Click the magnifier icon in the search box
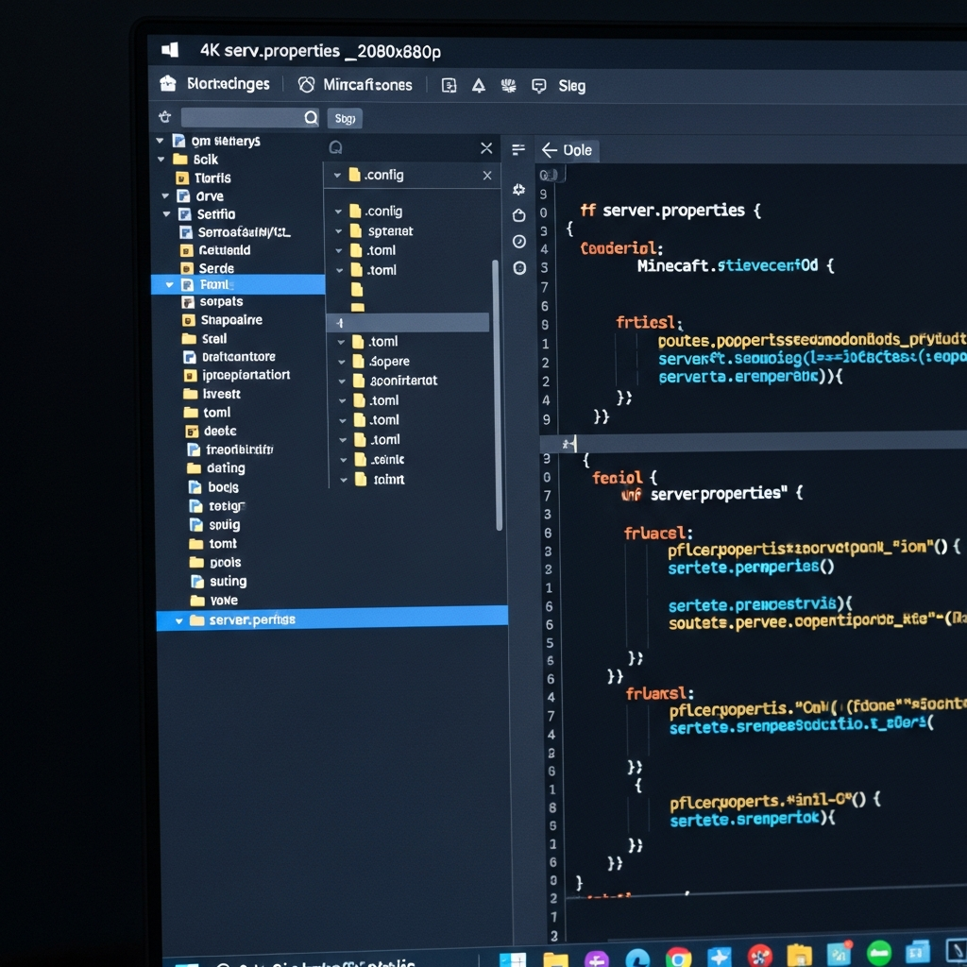 coord(311,117)
